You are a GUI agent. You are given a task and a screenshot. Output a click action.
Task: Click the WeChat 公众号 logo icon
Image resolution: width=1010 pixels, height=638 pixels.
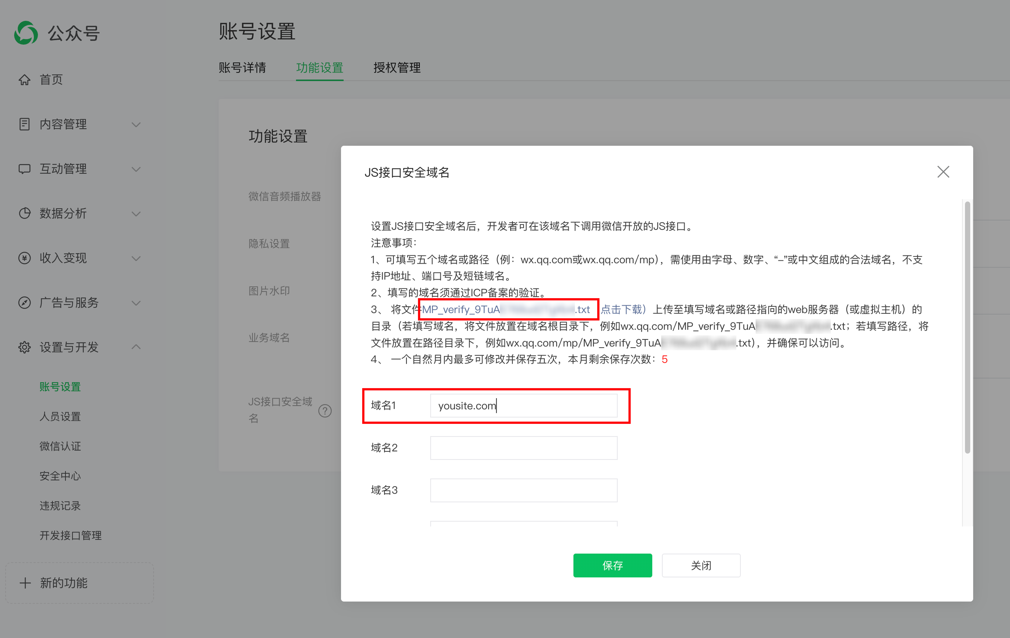click(x=26, y=33)
